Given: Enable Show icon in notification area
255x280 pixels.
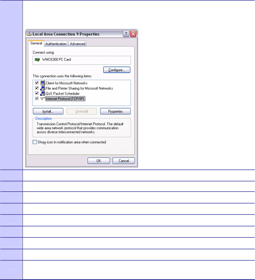Looking at the screenshot, I should click(35, 142).
